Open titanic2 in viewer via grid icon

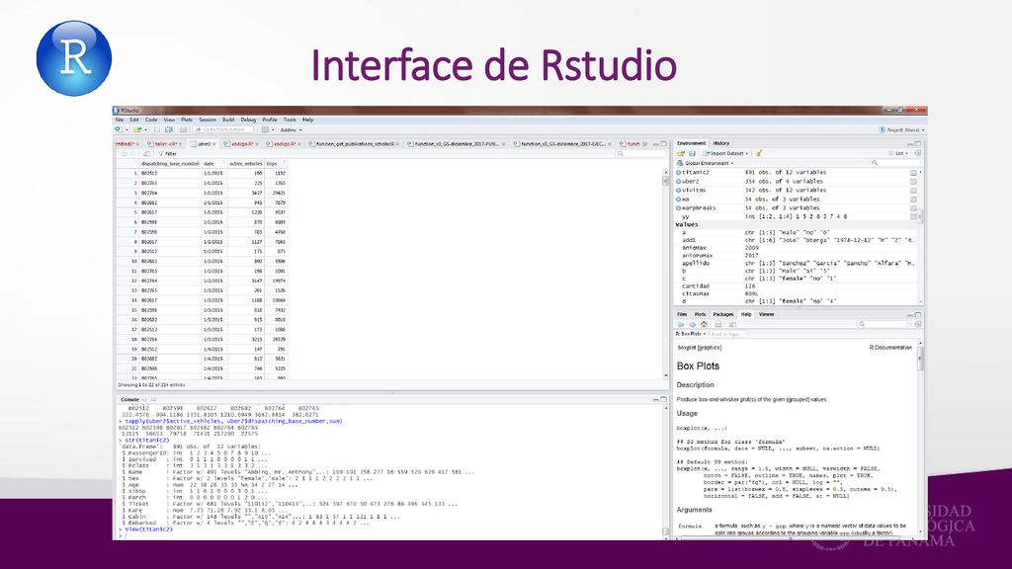coord(913,173)
